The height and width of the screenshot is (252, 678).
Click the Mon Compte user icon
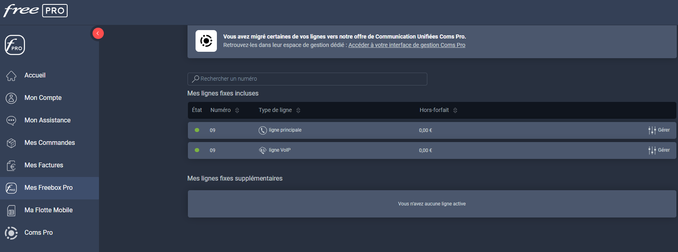11,98
